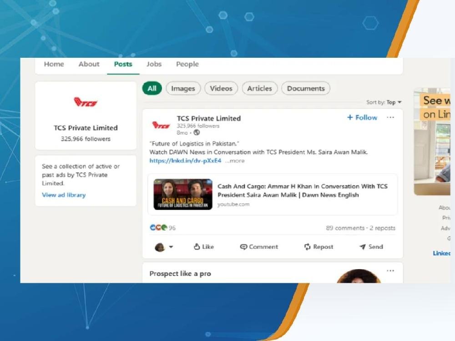
Task: Follow TCS Private Limited
Action: 362,118
